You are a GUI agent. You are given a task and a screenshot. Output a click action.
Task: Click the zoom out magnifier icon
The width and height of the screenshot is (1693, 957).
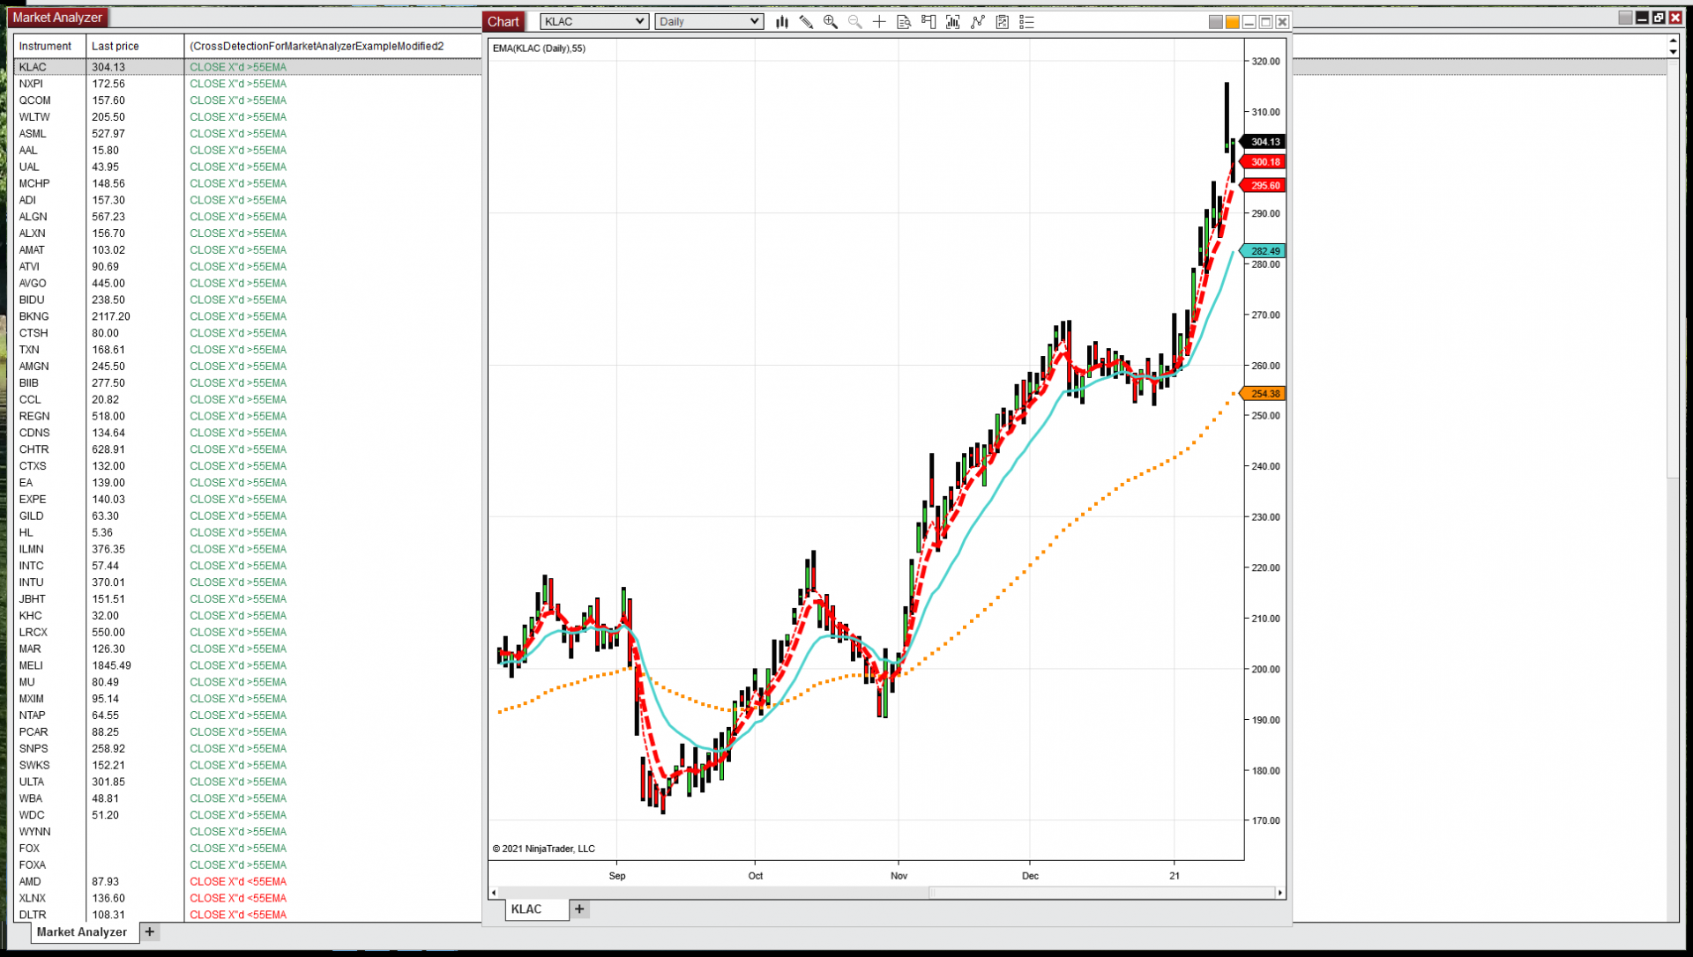pyautogui.click(x=854, y=22)
